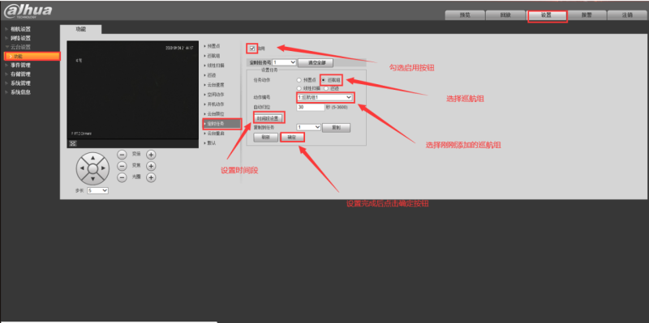Image resolution: width=649 pixels, height=323 pixels.
Task: Open the 动作编号 巡航组1 dropdown
Action: click(x=324, y=97)
